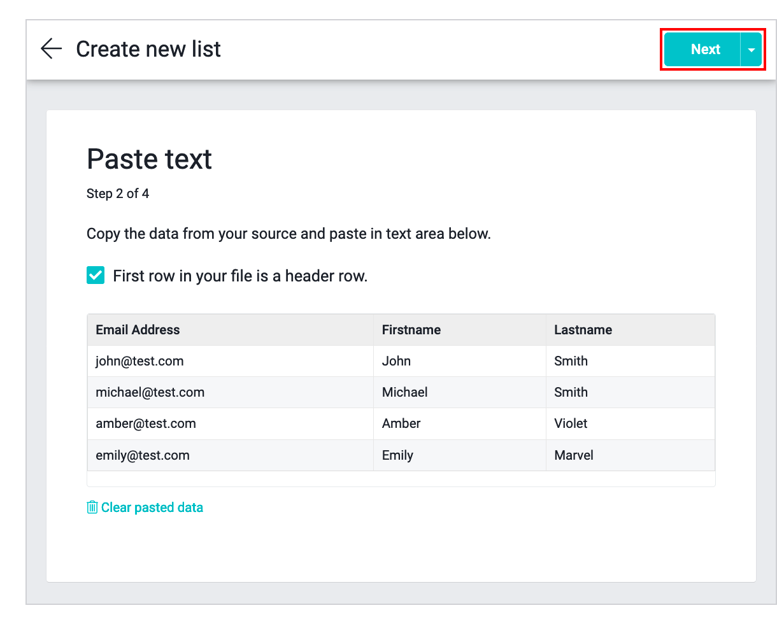The height and width of the screenshot is (624, 777).
Task: Select the Marvel last name cell
Action: 573,455
